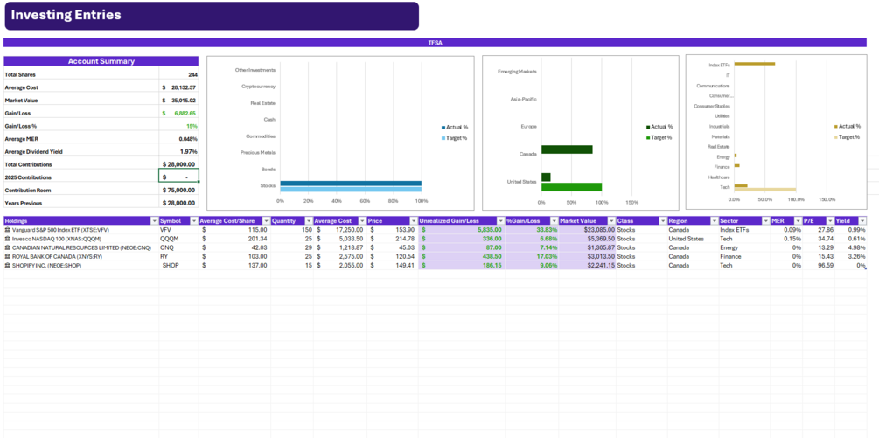
Task: Open the Yield column filter dropdown
Action: 862,221
